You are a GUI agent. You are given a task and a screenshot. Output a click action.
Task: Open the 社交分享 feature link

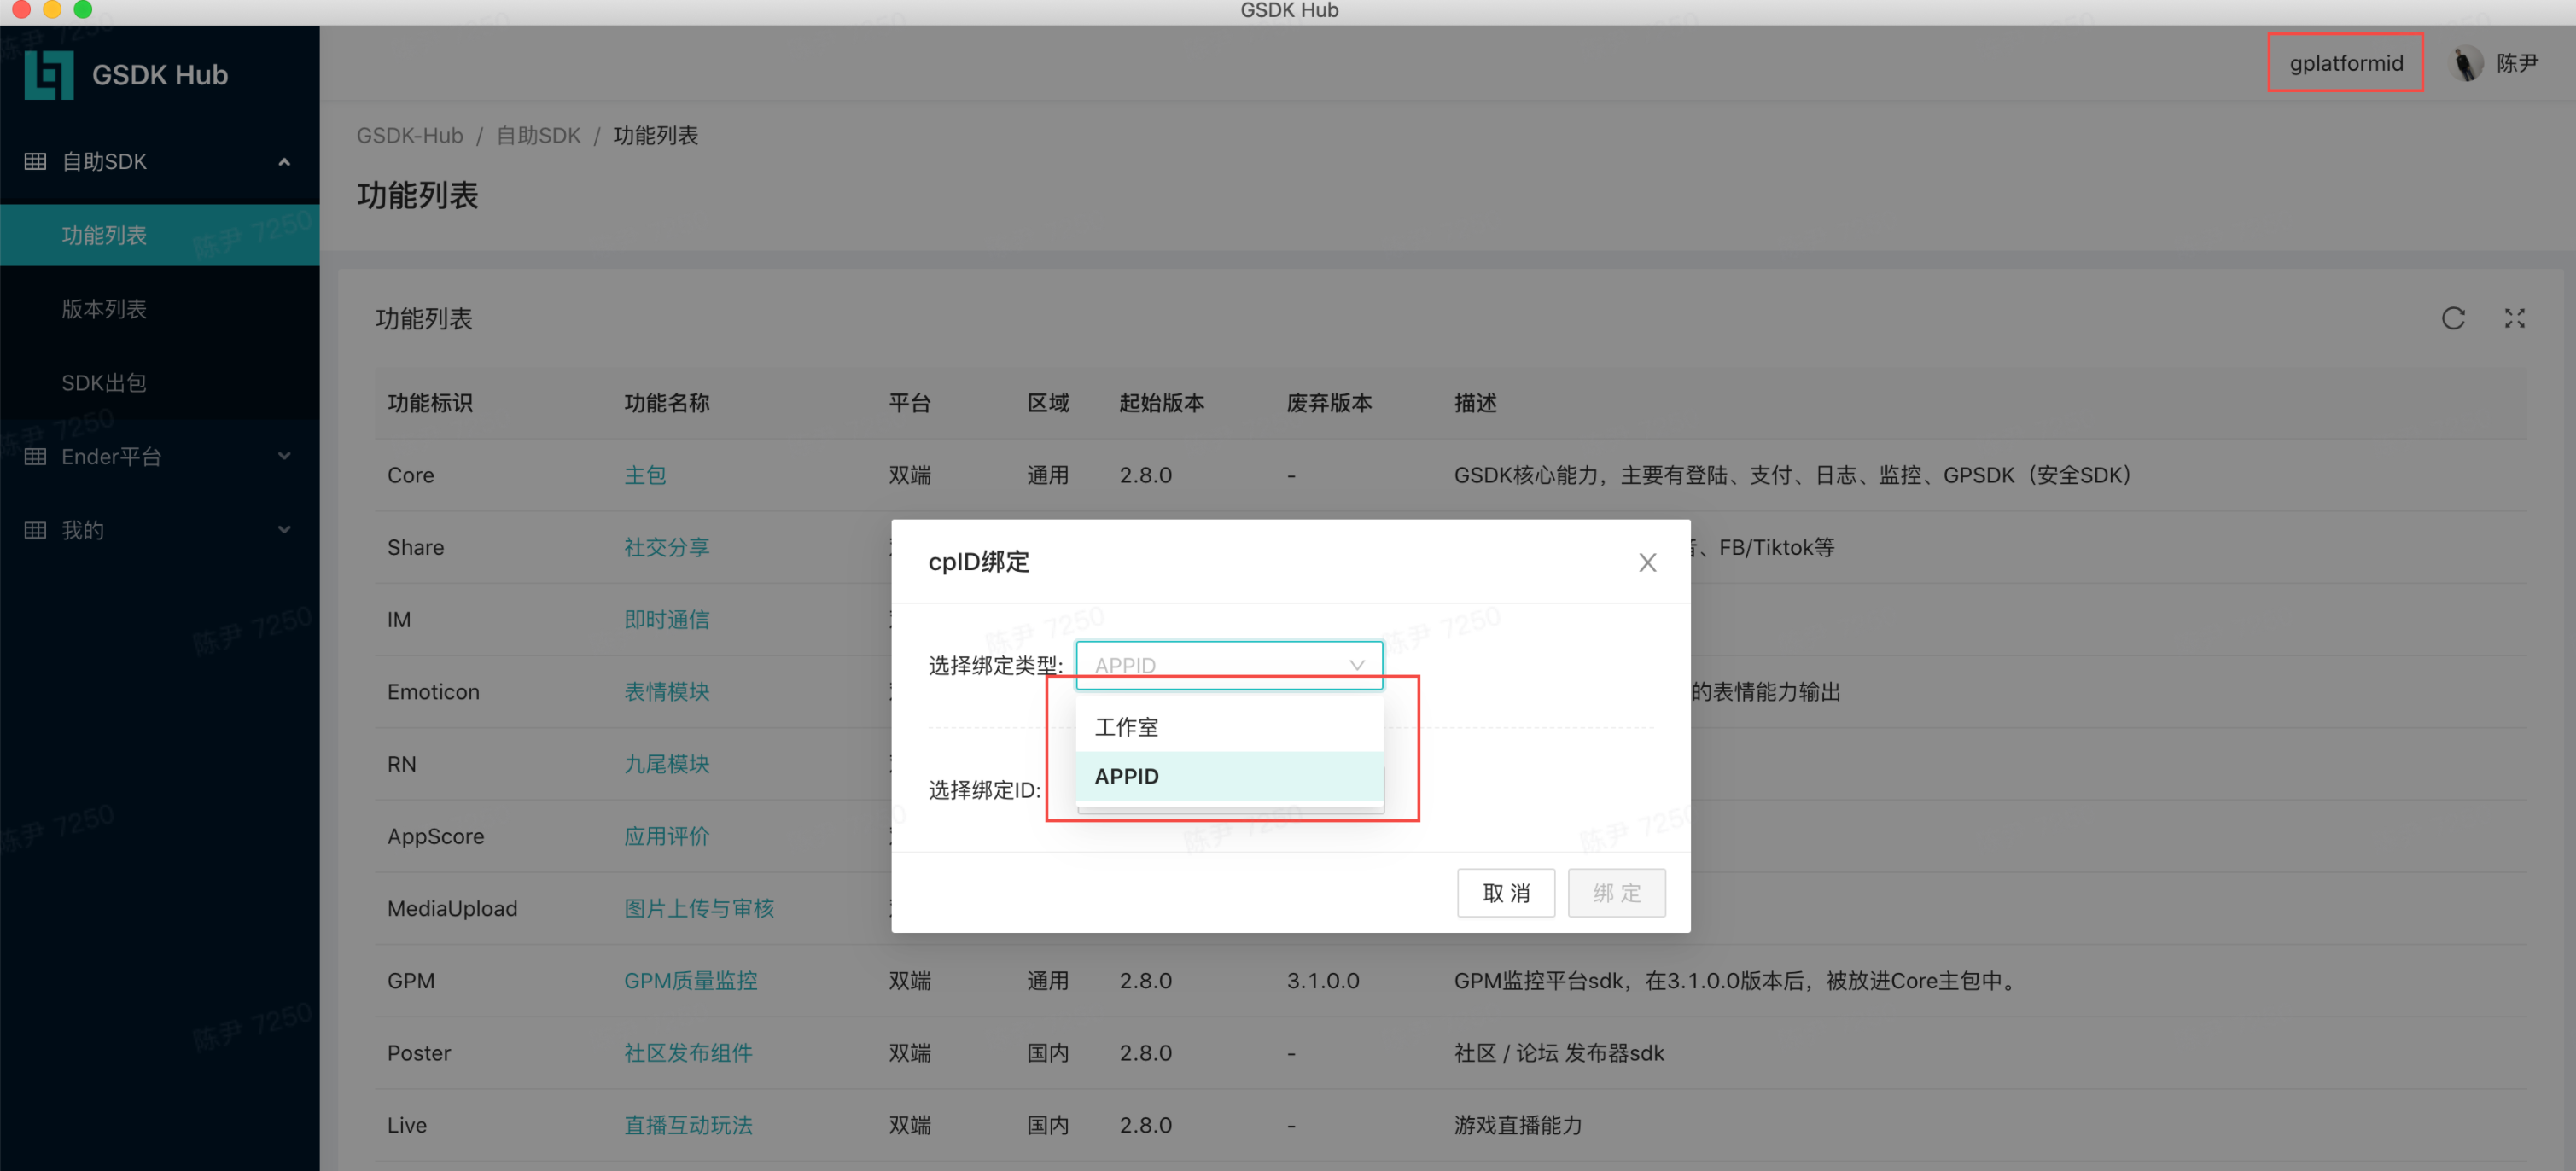coord(666,547)
